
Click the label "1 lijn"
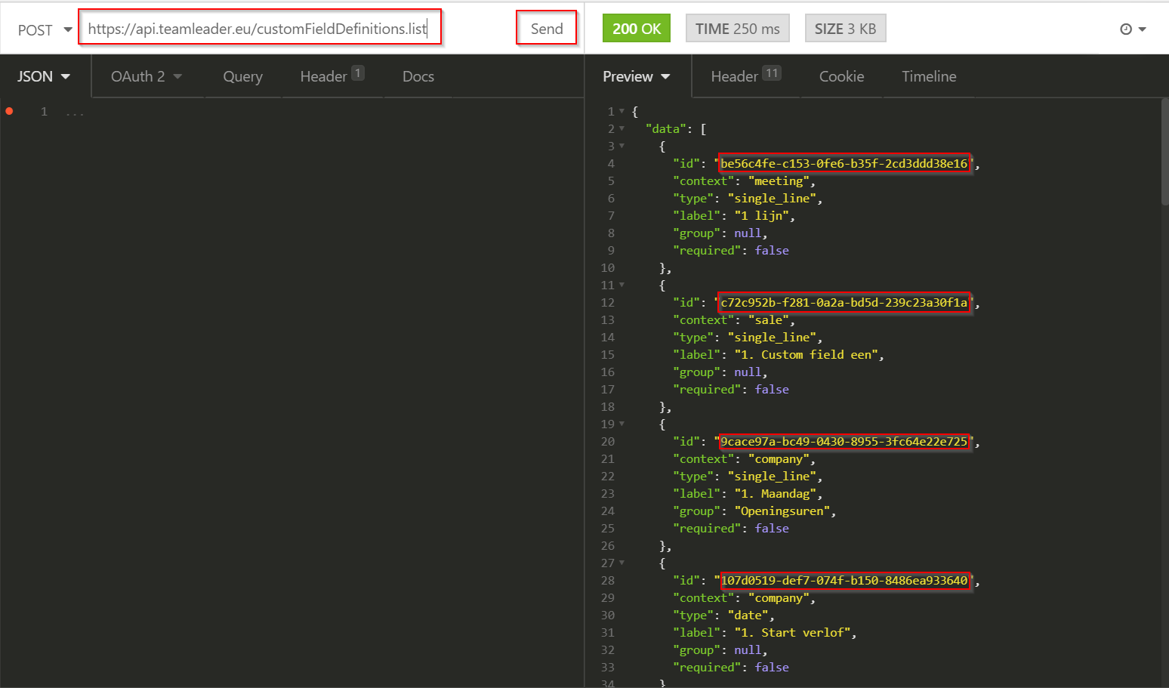pos(761,215)
